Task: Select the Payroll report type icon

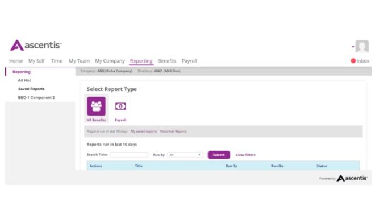Action: tap(120, 106)
